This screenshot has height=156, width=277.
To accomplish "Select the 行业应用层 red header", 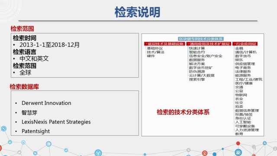I will (245, 44).
